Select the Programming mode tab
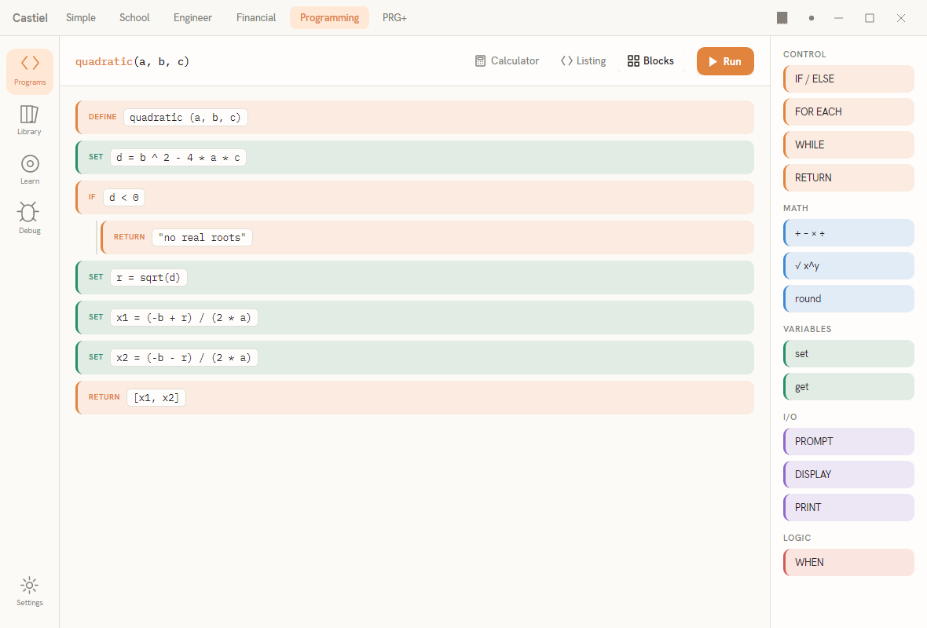The height and width of the screenshot is (628, 927). (x=329, y=18)
